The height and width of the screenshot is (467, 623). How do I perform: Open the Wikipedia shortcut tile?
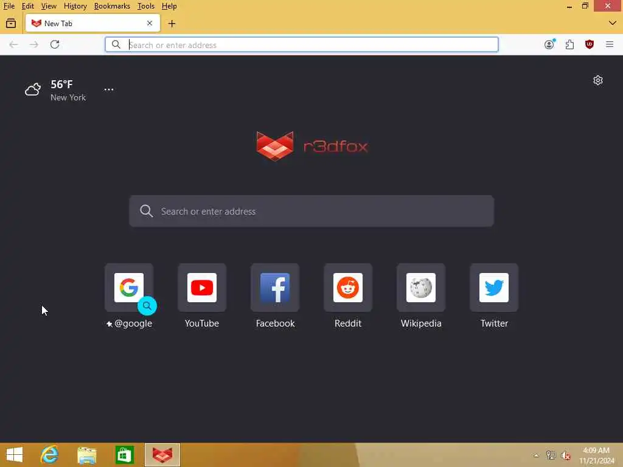421,288
